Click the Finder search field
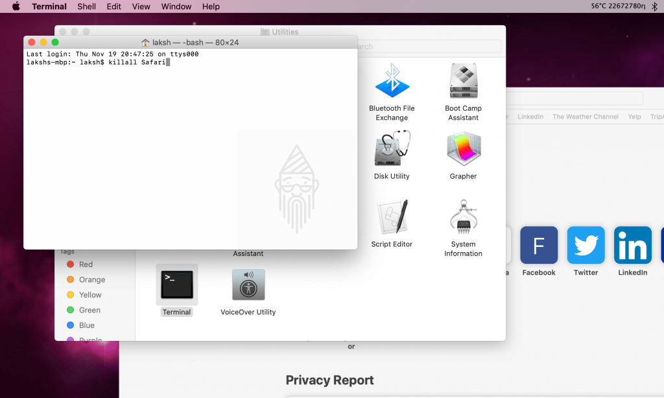 click(x=429, y=46)
